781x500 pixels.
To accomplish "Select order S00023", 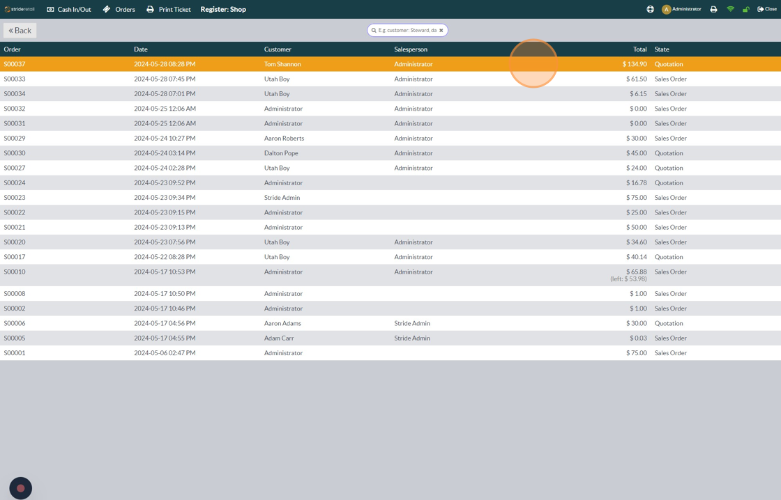I will (x=390, y=198).
